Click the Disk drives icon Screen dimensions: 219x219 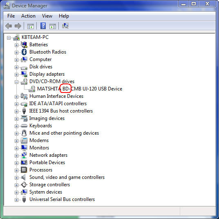[x=24, y=68]
